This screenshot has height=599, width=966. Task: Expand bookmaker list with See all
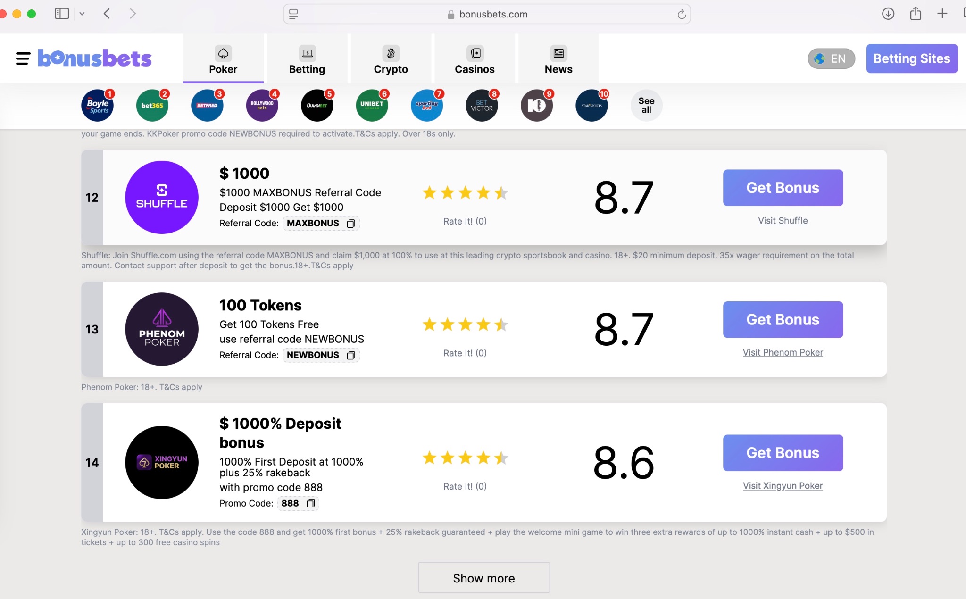pyautogui.click(x=646, y=105)
